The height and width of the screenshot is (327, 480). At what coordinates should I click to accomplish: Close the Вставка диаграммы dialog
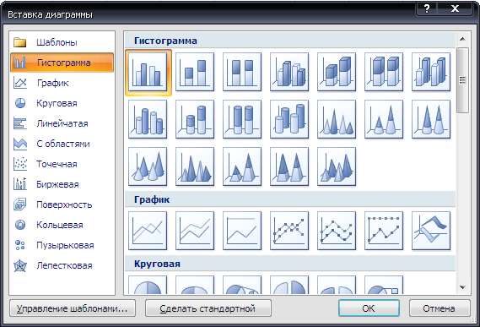(455, 8)
